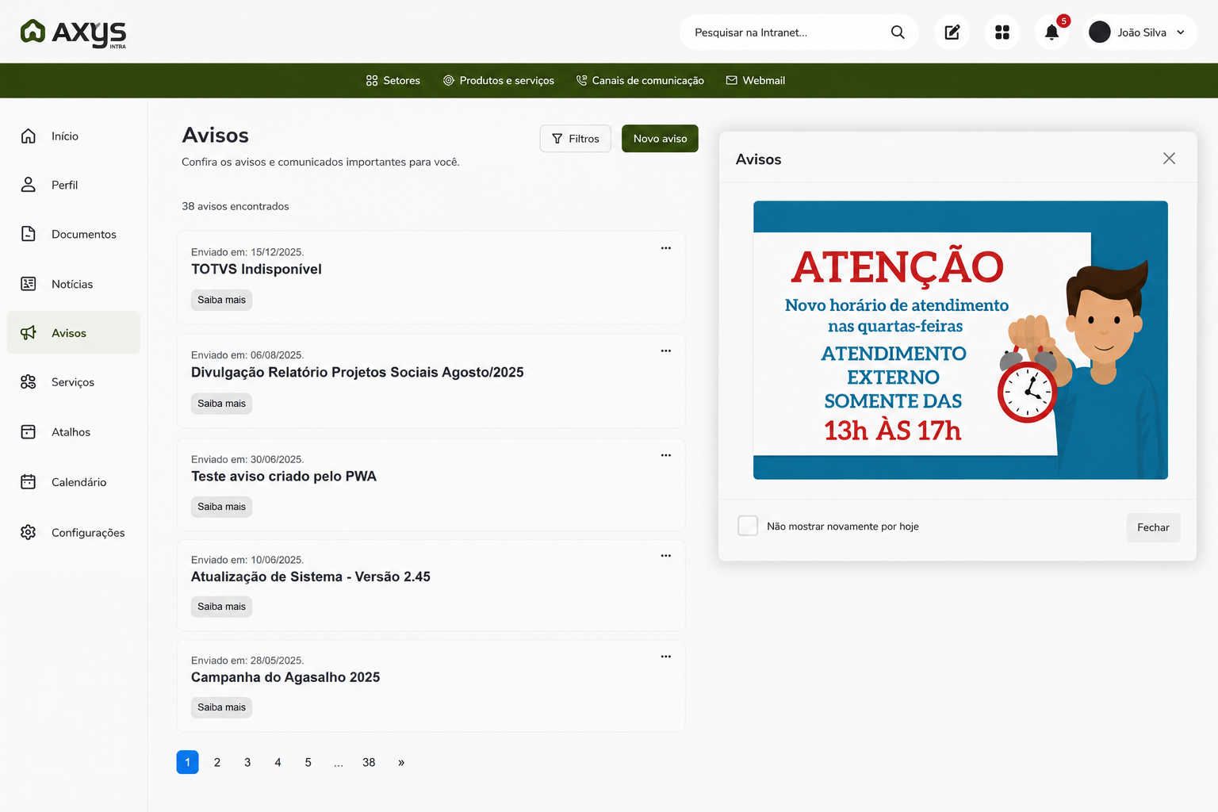Click the 'TOTVS Indisponível' notice title
Image resolution: width=1218 pixels, height=812 pixels.
256,270
